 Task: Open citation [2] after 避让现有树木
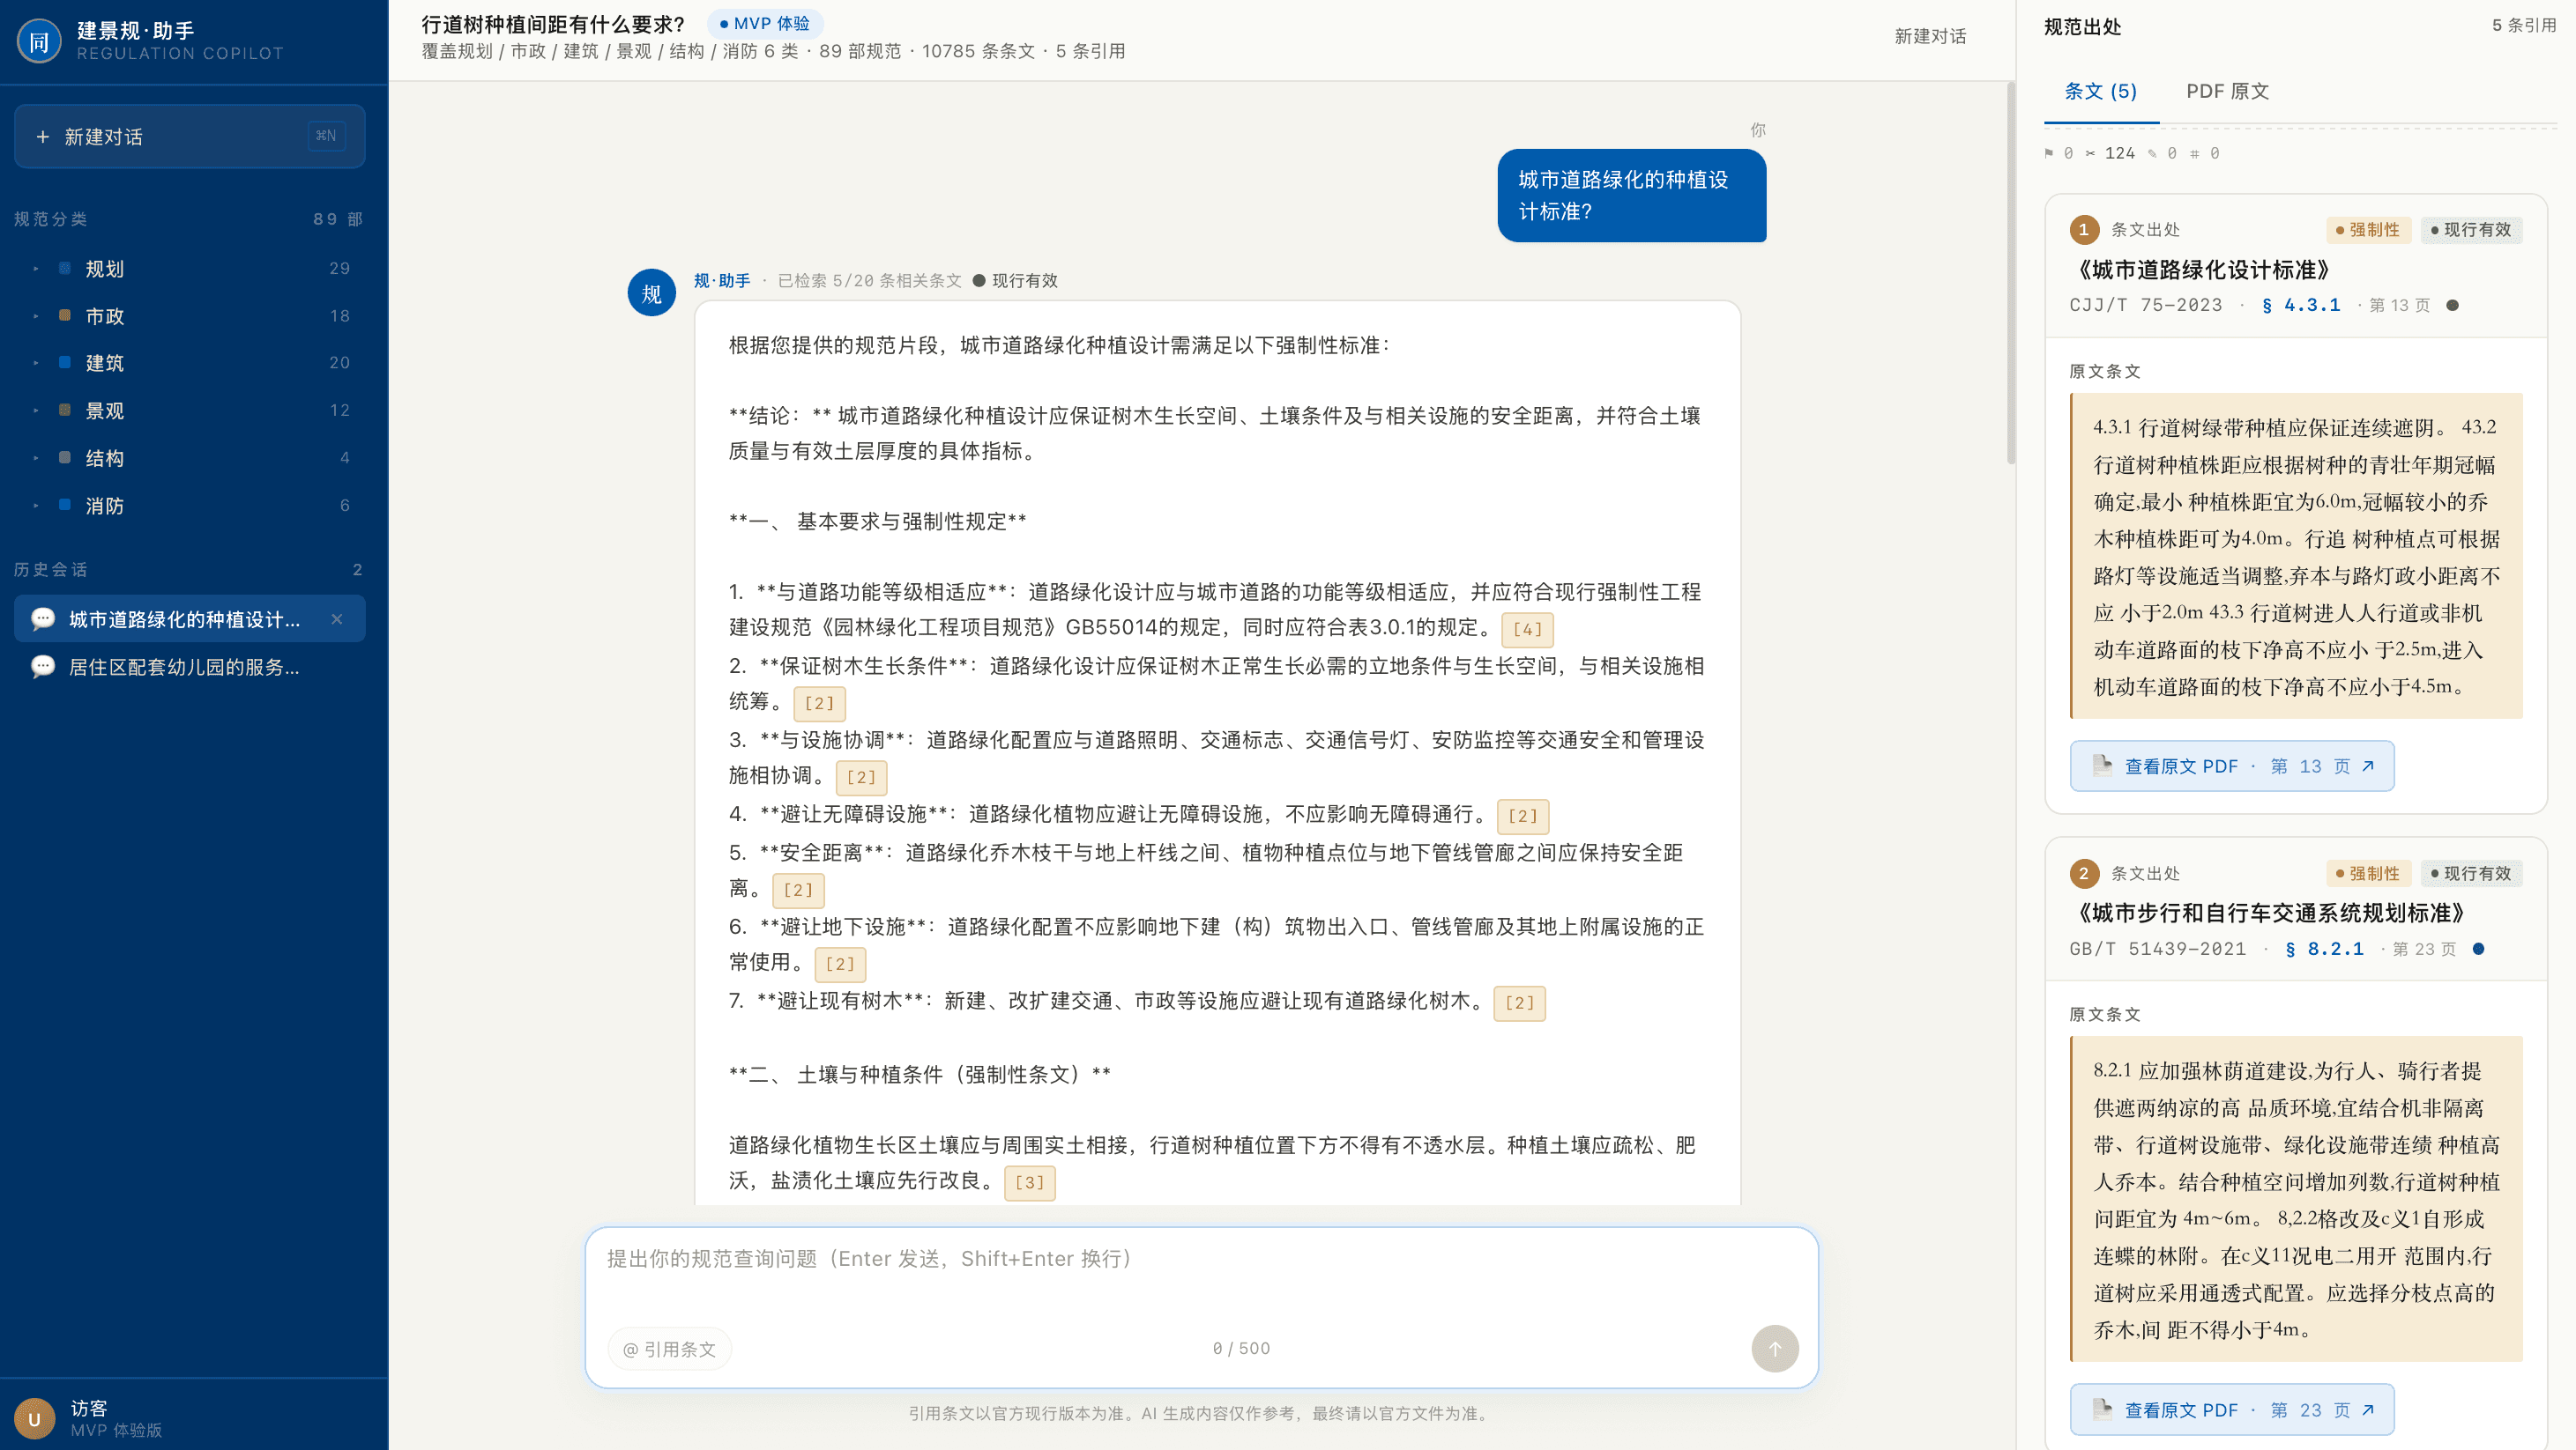[1519, 1003]
